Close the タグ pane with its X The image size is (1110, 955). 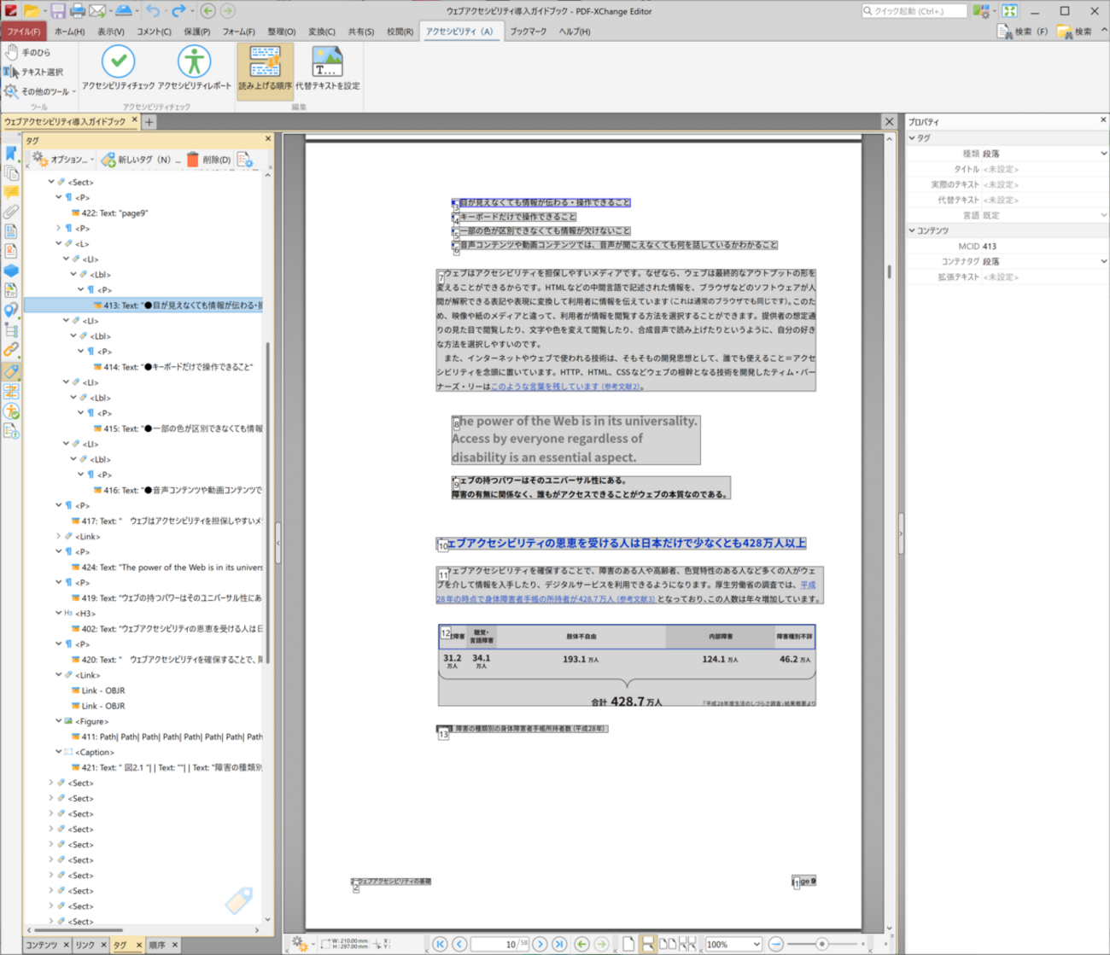tap(268, 139)
